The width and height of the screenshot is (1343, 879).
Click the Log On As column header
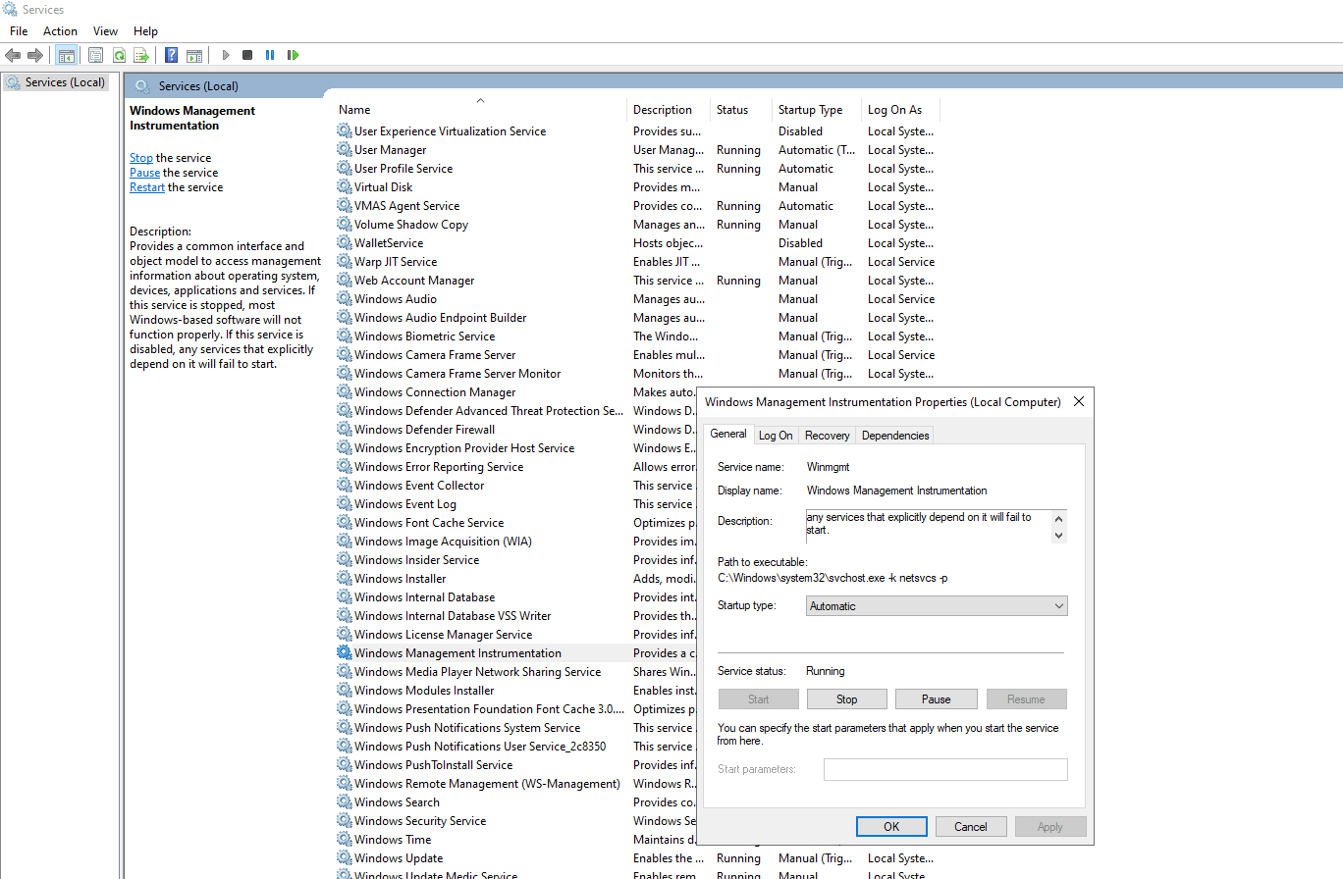[900, 110]
